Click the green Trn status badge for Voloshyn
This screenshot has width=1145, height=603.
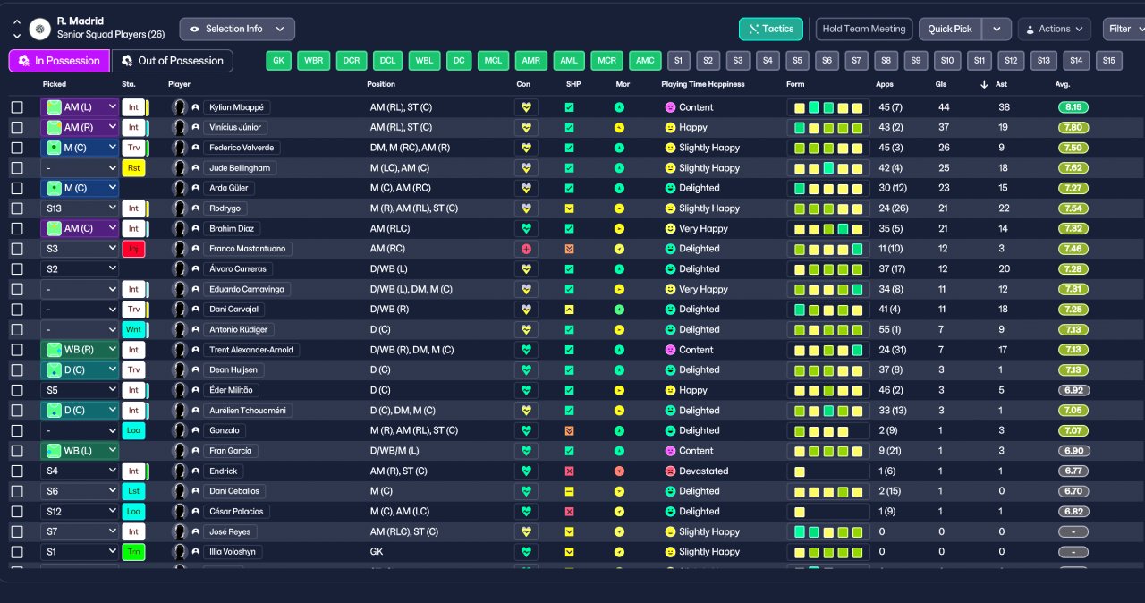coord(134,552)
